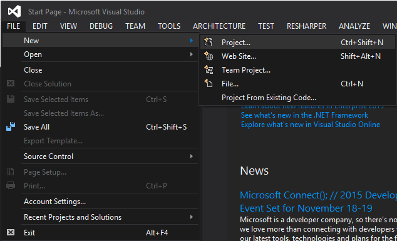Click the Print printer icon
The image size is (397, 241).
coord(11,185)
